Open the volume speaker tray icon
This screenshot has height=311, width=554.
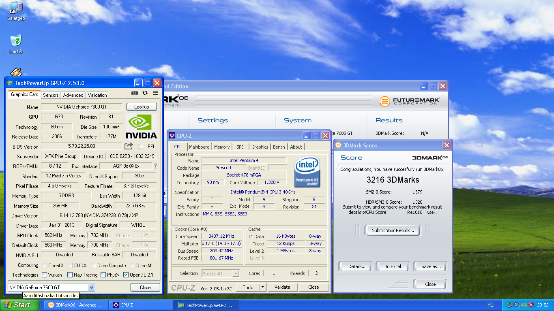click(x=516, y=305)
